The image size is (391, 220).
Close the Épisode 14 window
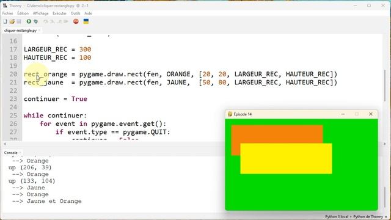click(371, 114)
